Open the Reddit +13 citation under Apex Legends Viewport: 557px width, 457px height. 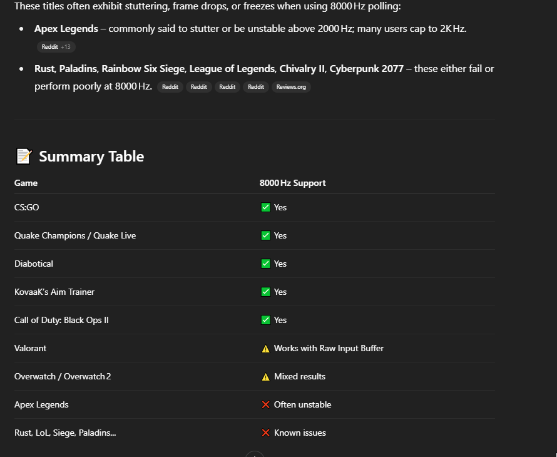coord(56,47)
